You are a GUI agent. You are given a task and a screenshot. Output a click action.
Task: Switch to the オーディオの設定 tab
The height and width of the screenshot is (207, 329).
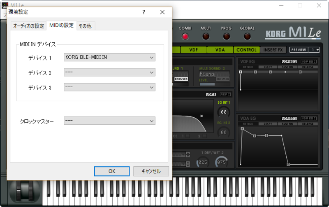[28, 26]
